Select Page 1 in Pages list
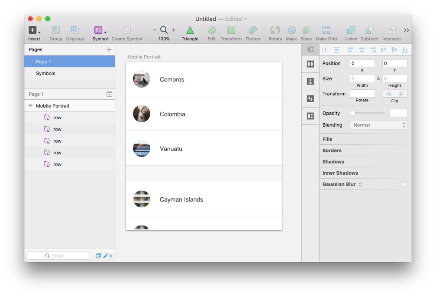Viewport: 436px width, 297px height. 70,62
